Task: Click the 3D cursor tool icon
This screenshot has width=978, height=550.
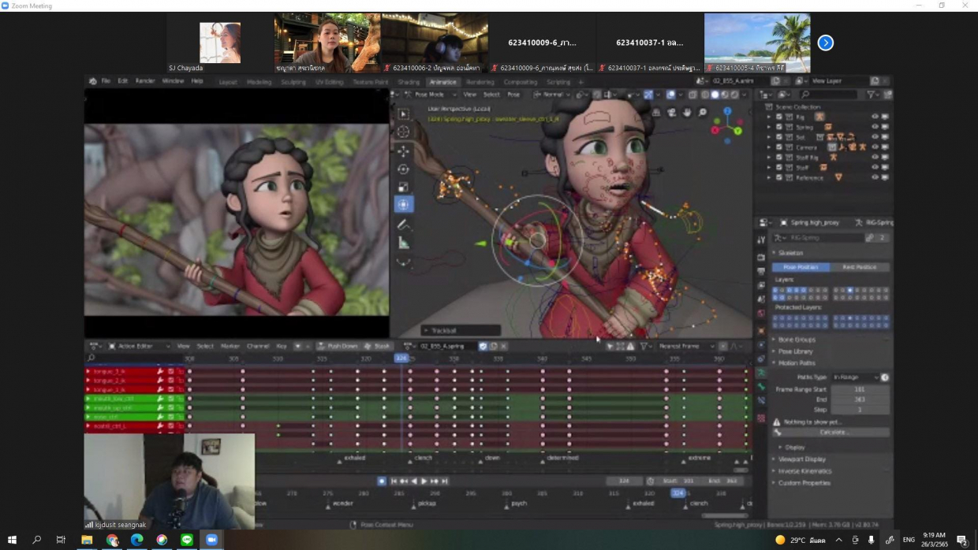Action: [403, 132]
